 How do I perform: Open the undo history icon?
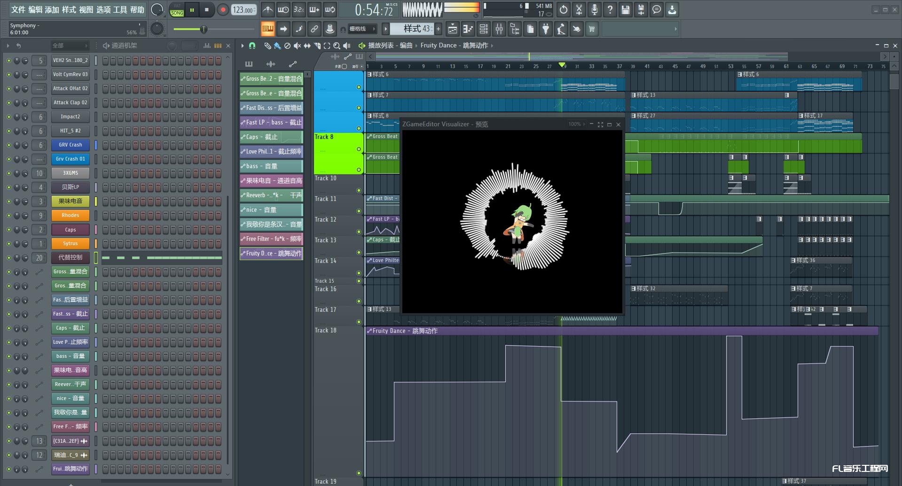click(563, 9)
